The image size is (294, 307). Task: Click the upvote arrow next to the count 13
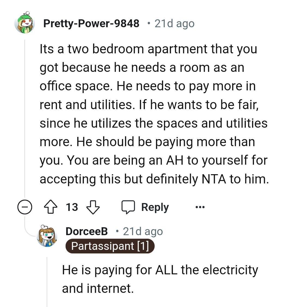tap(50, 207)
